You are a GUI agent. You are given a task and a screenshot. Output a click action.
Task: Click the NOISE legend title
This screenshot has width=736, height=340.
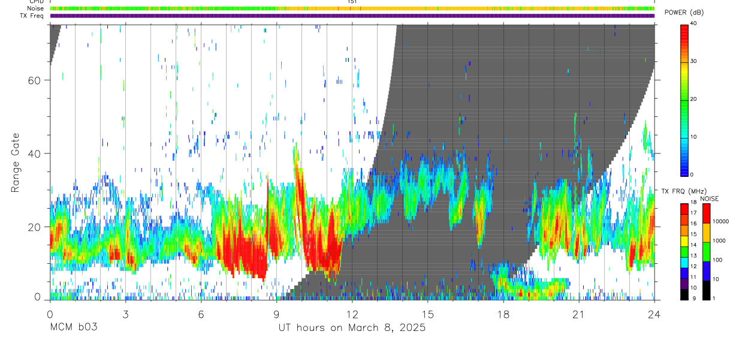click(x=711, y=198)
